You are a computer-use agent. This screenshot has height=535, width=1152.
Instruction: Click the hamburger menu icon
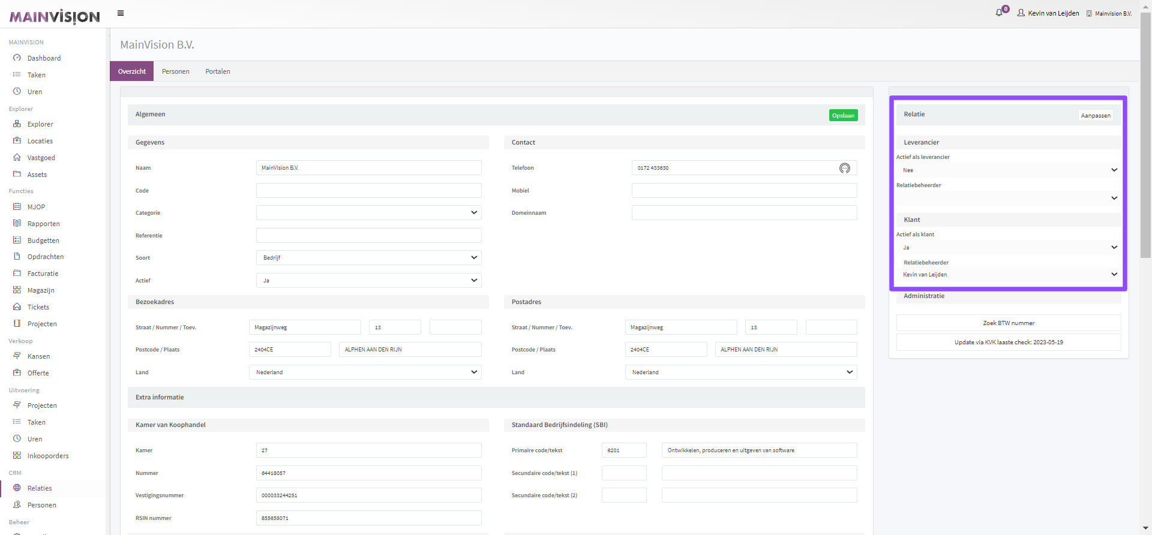(121, 13)
